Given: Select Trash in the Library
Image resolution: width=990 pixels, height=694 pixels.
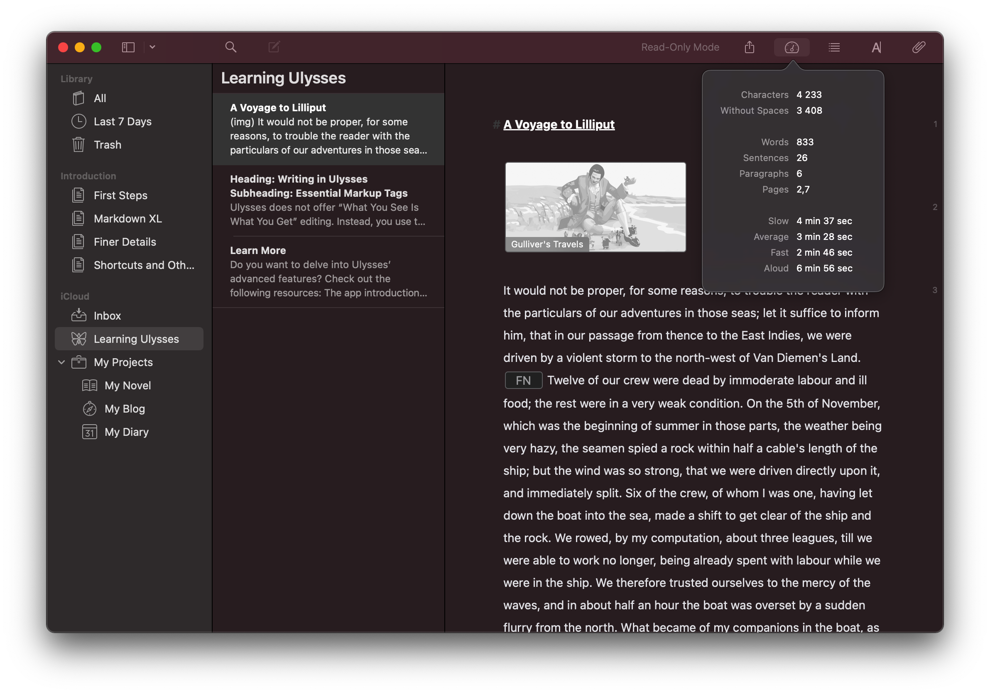Looking at the screenshot, I should (108, 145).
